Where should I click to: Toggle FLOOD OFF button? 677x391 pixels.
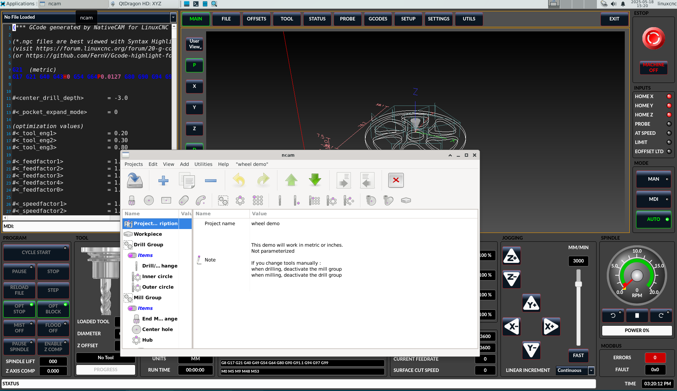pos(53,328)
